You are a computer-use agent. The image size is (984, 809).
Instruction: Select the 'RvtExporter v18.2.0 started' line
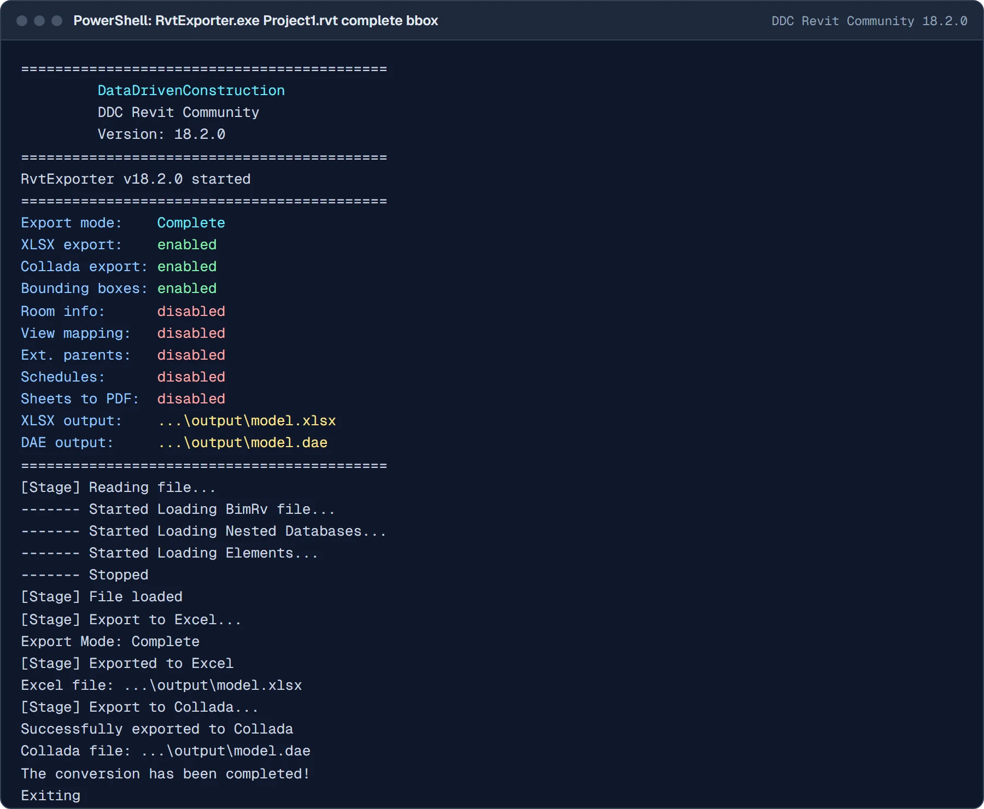point(136,179)
